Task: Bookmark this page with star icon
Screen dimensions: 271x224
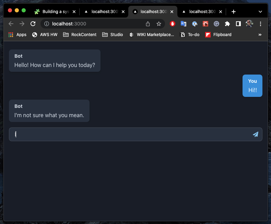Action: [159, 24]
